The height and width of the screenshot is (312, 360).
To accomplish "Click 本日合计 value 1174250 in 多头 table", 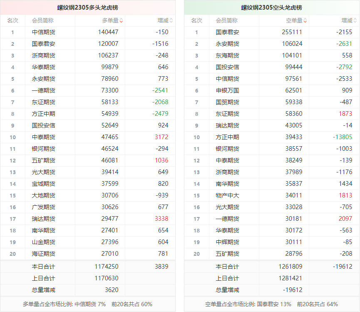I will (107, 267).
